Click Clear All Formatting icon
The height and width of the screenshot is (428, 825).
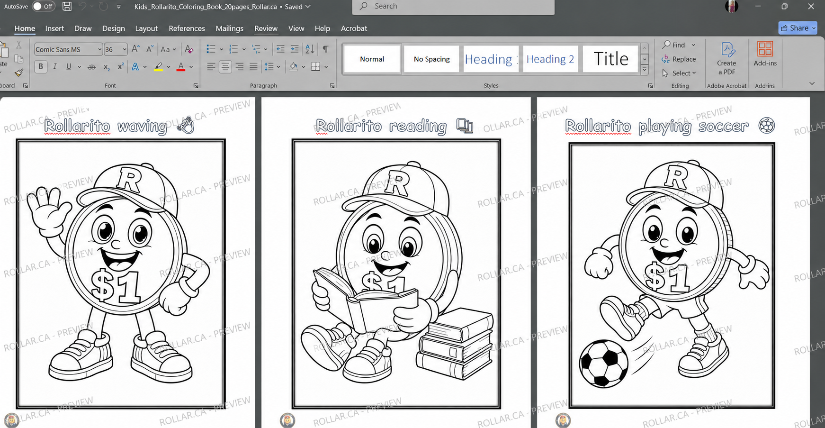click(189, 49)
